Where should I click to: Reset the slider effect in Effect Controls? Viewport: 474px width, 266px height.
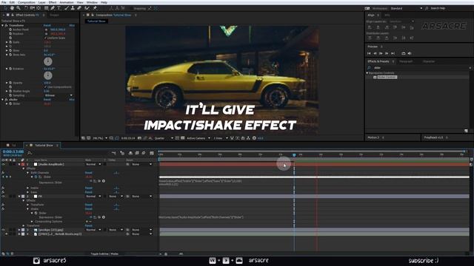click(x=47, y=100)
